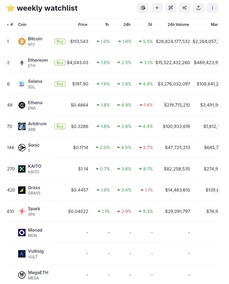Viewport: 229px width, 284px height.
Task: Open the portfolio pie chart icon
Action: coord(143,8)
